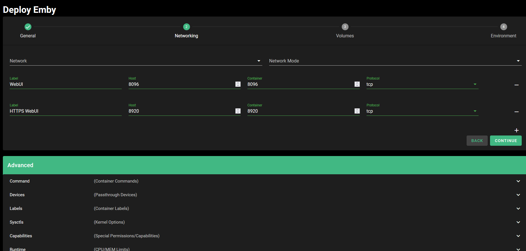Click the General step checkmark icon
Screen dimensions: 526x251
[x=28, y=27]
